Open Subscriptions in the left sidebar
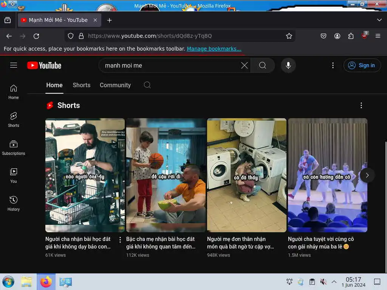 point(14,148)
